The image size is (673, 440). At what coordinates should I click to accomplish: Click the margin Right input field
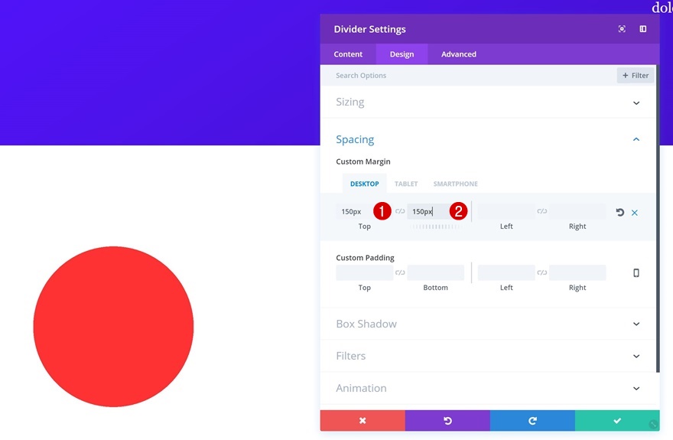[x=577, y=212]
